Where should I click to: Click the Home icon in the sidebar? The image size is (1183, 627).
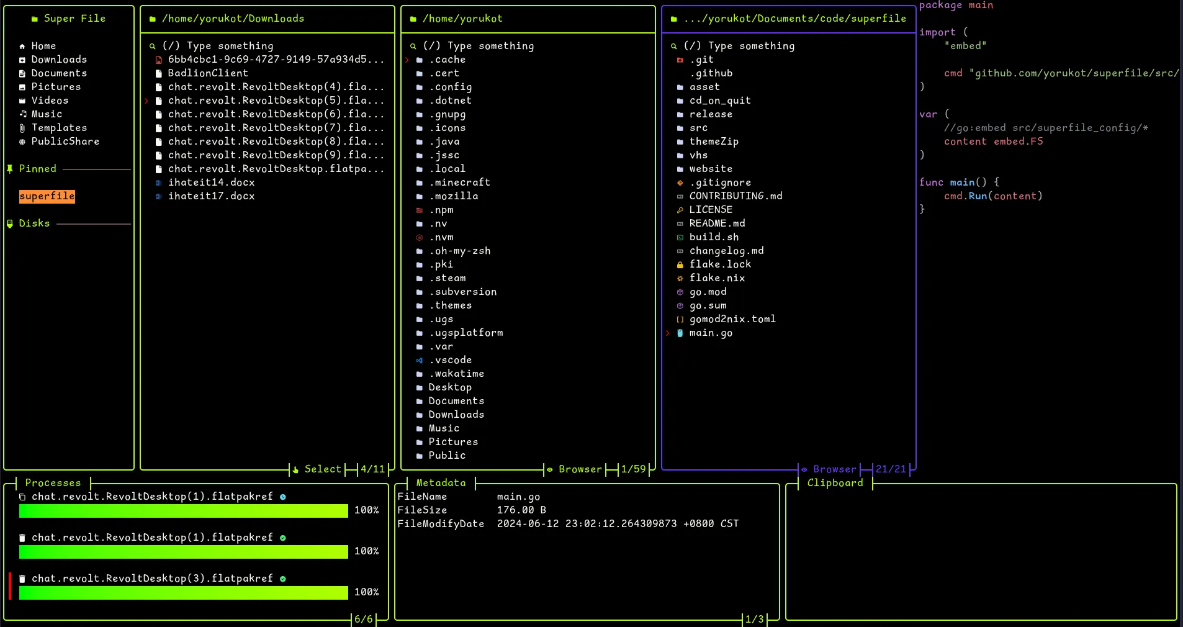21,45
